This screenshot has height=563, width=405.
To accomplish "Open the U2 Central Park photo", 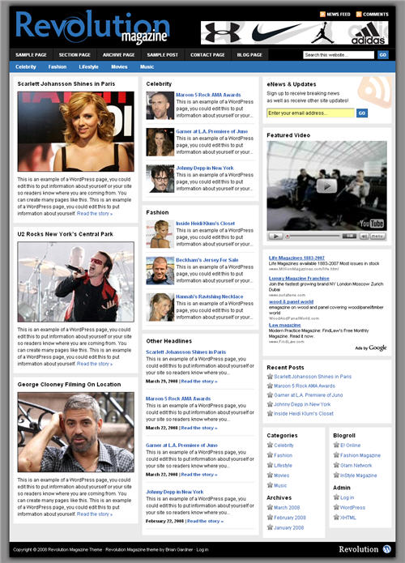I will (x=76, y=282).
